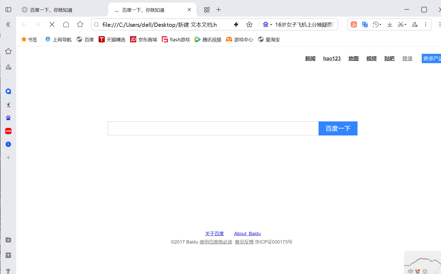Open sidebar notes pen icon
The height and width of the screenshot is (274, 441).
8,67
